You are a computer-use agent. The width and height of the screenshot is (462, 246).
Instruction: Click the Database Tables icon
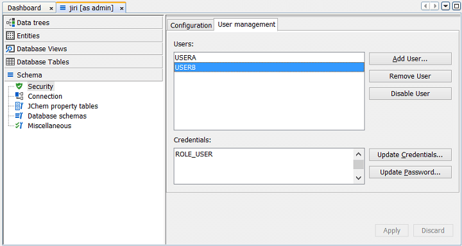tap(10, 61)
